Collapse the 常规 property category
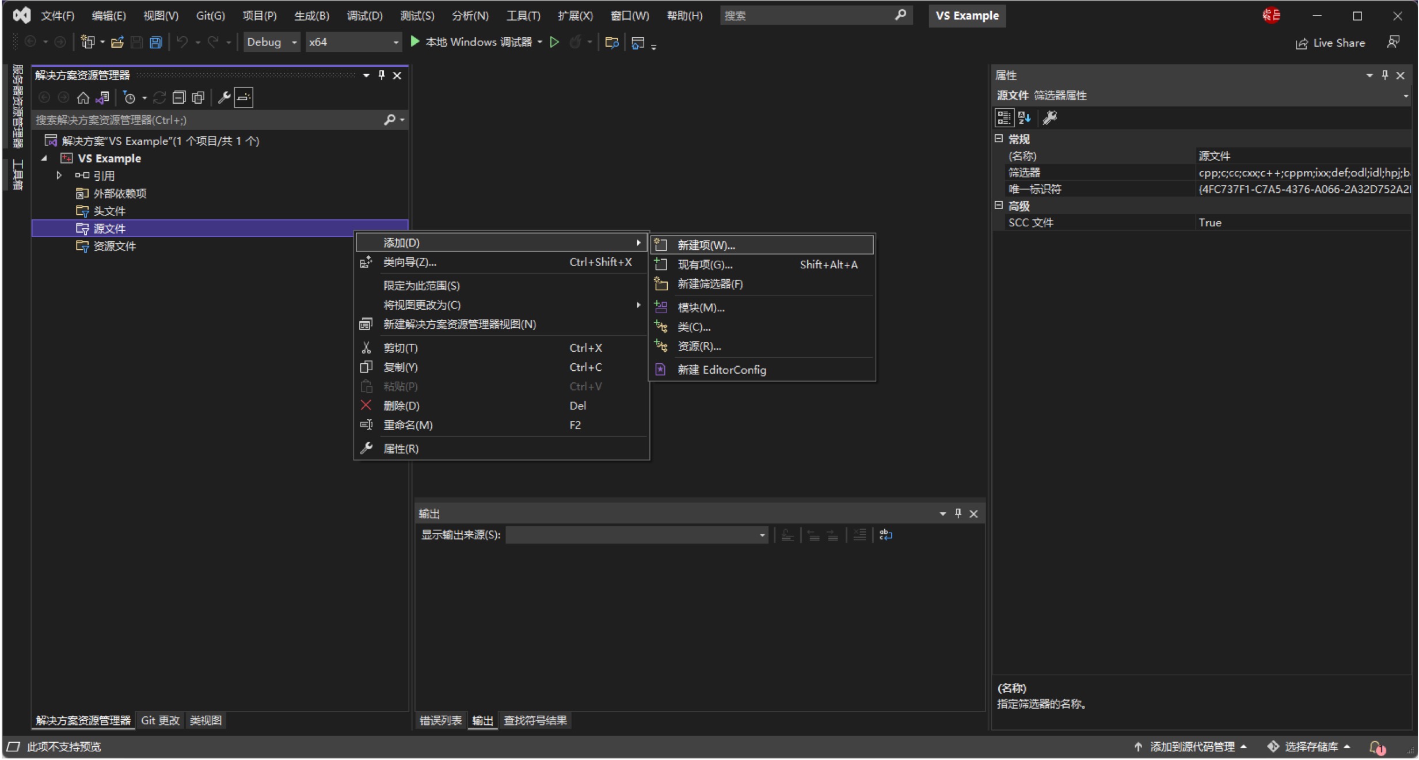The height and width of the screenshot is (760, 1419). coord(999,139)
